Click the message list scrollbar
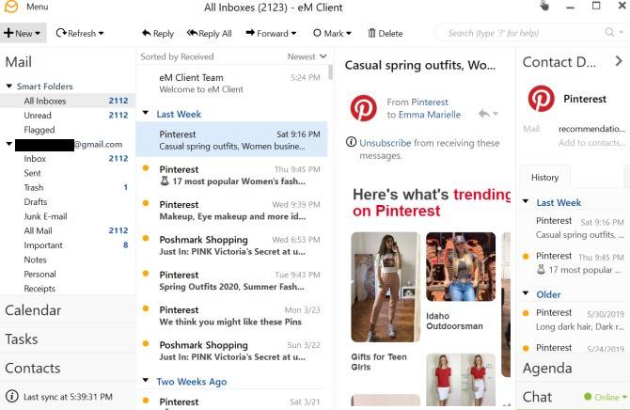Screen dimensions: 630x410 point(331,72)
